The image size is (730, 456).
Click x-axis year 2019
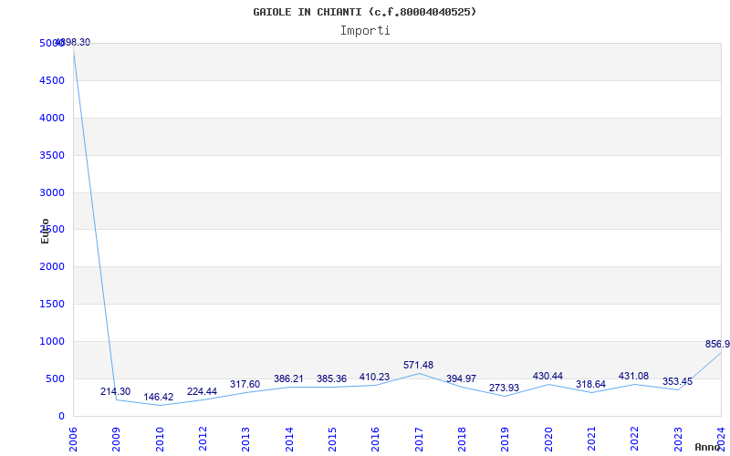point(505,439)
